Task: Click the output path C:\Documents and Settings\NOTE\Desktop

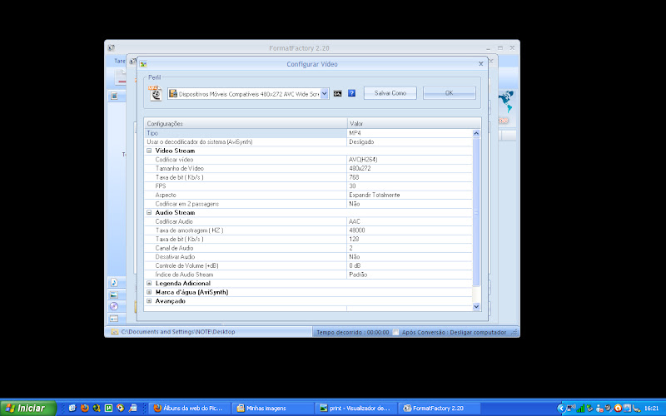Action: click(178, 332)
